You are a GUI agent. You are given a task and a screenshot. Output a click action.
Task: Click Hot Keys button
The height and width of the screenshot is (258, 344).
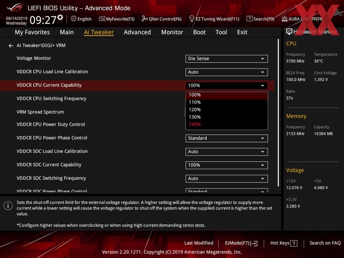pos(284,243)
